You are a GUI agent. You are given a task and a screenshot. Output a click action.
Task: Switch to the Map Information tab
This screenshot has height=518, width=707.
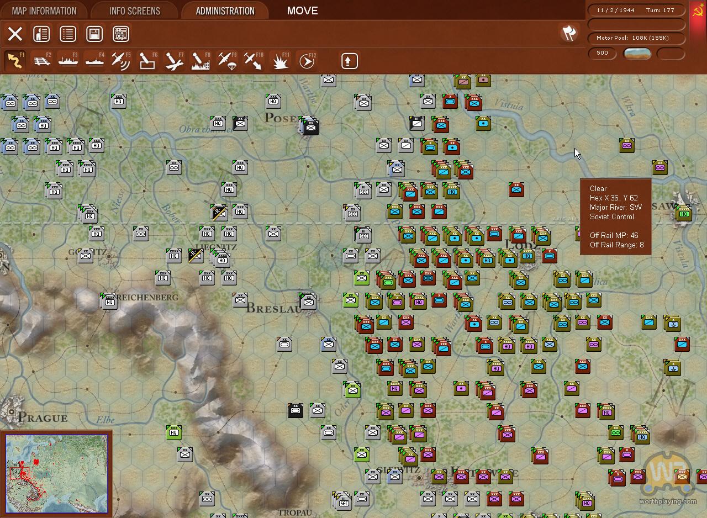[44, 10]
